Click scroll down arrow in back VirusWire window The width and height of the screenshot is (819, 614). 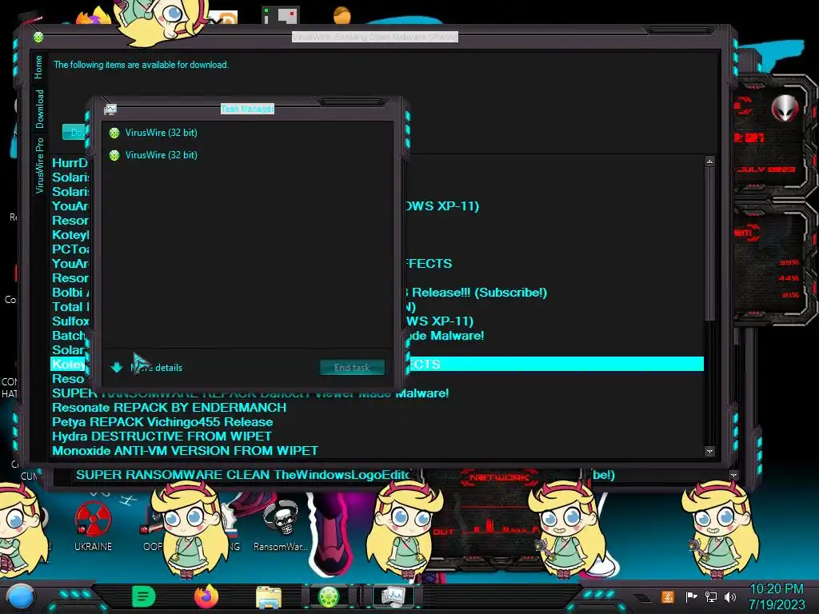pos(734,476)
